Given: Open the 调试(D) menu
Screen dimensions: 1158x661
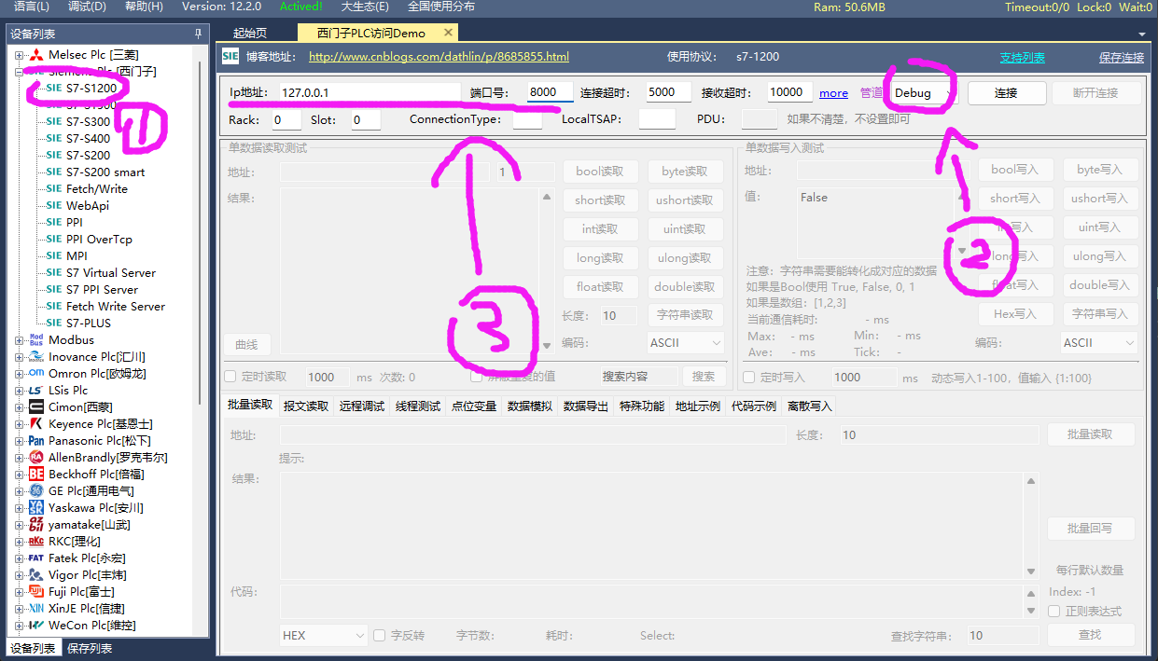Looking at the screenshot, I should [88, 7].
